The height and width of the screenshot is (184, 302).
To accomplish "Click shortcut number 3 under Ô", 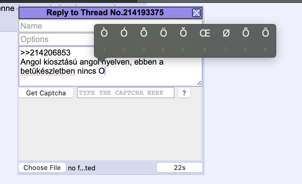I will pos(143,50).
